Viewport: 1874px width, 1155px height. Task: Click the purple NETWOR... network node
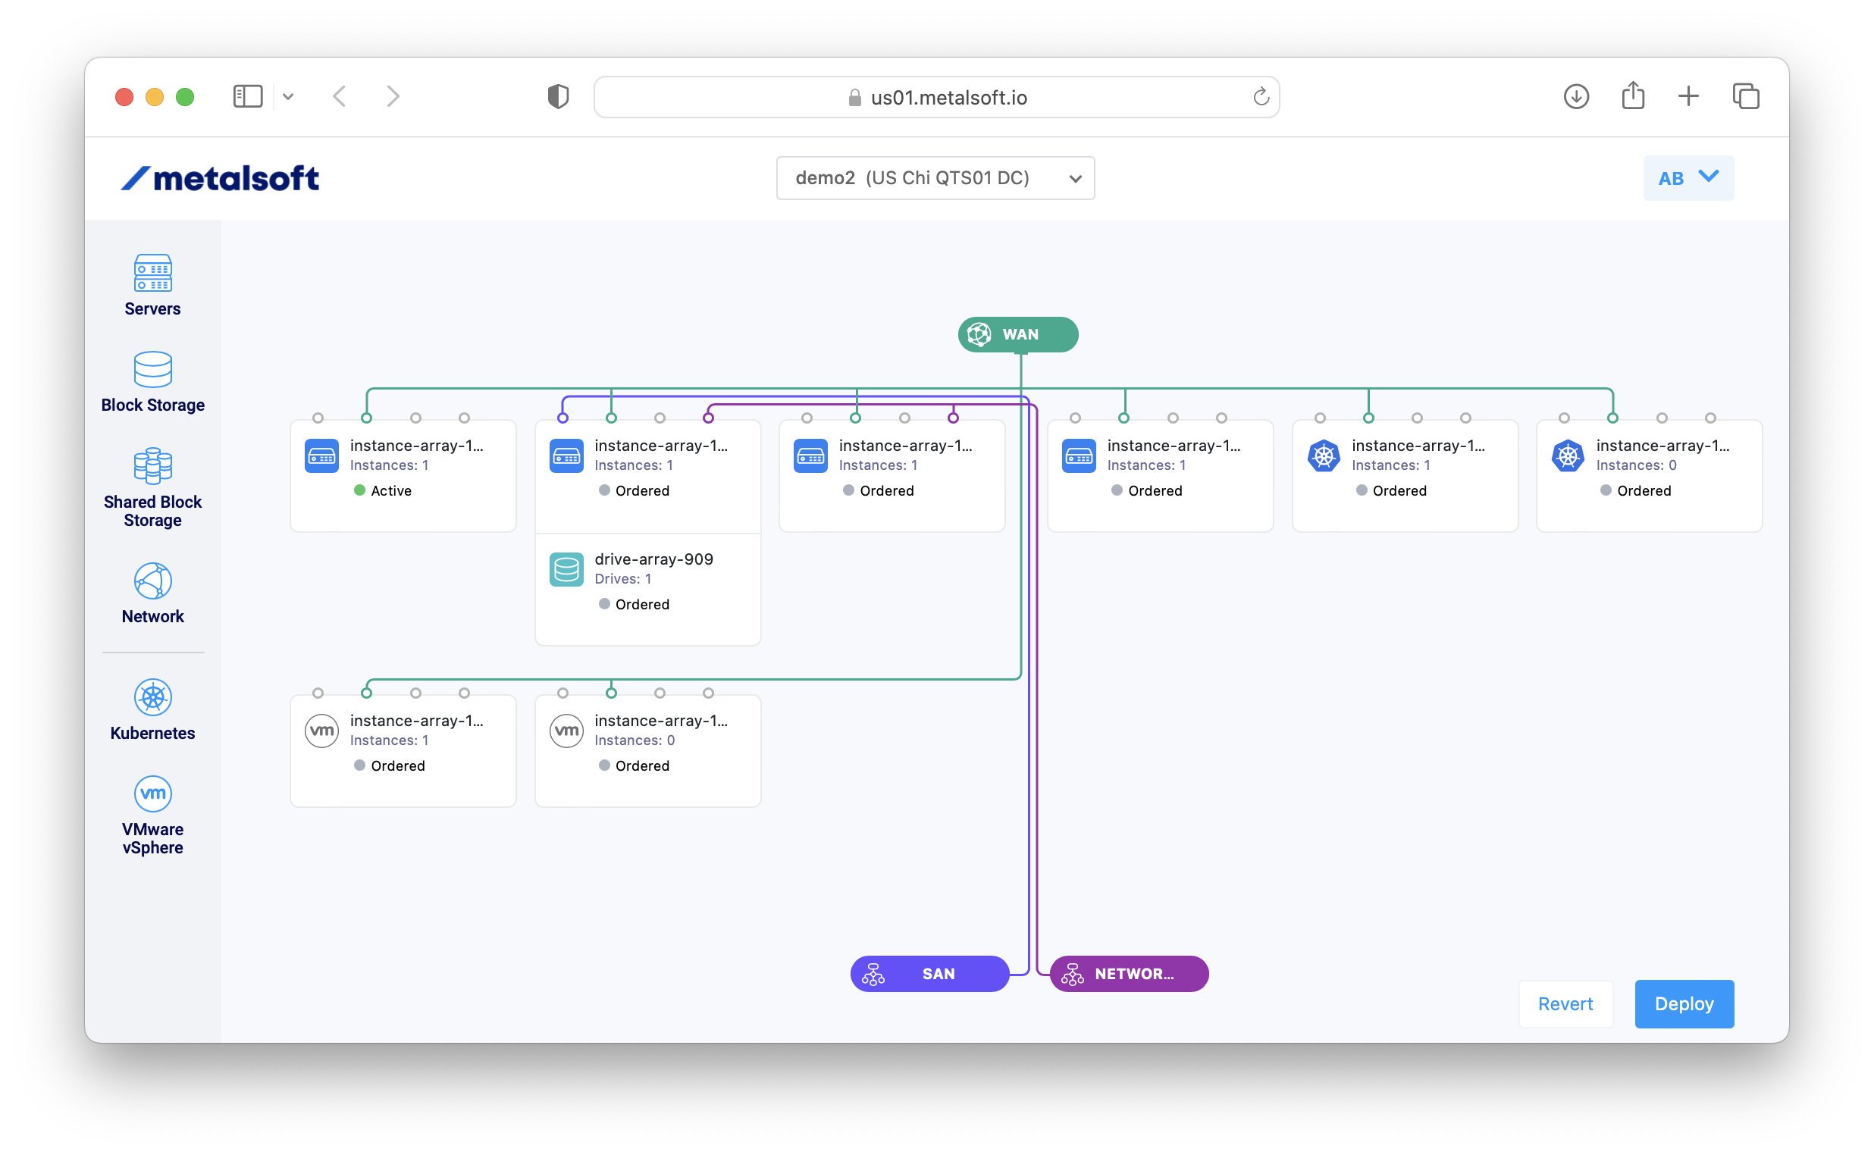point(1129,974)
